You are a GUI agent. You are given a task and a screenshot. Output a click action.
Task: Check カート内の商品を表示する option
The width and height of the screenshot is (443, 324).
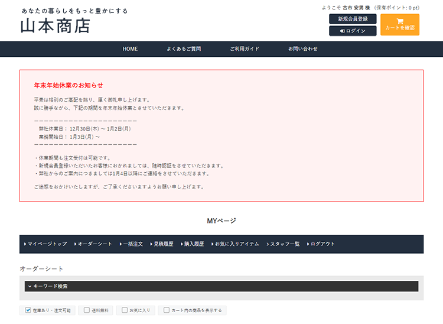click(167, 310)
